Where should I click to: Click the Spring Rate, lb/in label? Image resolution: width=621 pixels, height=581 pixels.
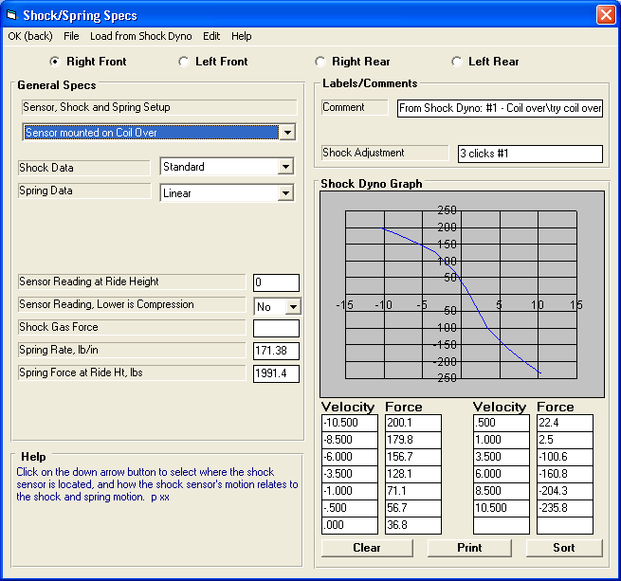[132, 350]
